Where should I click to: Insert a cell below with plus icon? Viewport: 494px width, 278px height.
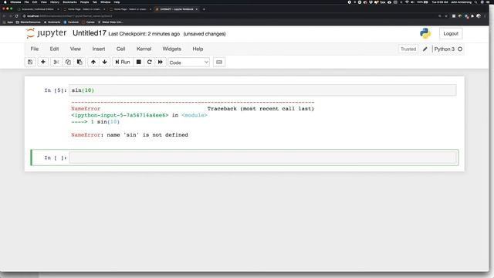click(43, 62)
